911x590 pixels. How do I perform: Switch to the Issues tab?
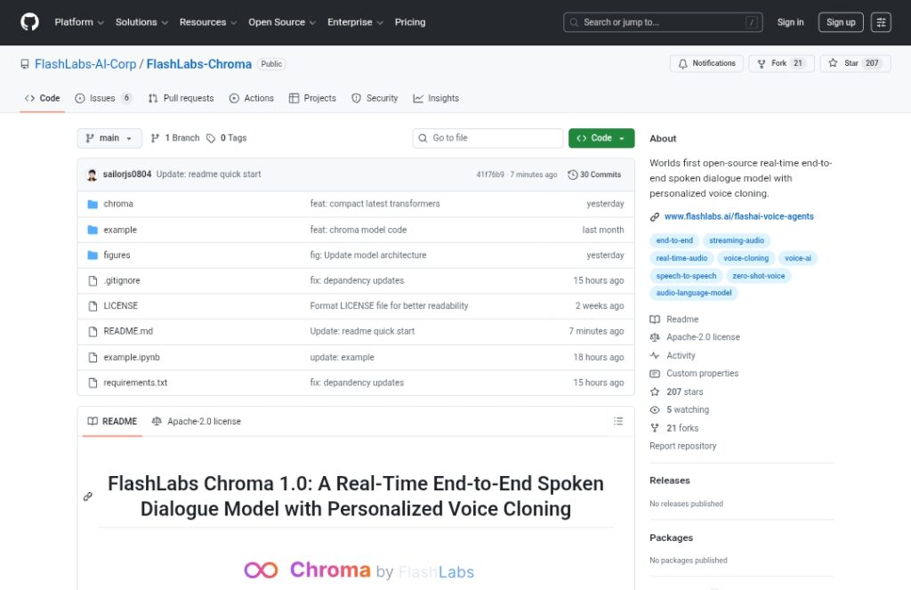pos(103,98)
